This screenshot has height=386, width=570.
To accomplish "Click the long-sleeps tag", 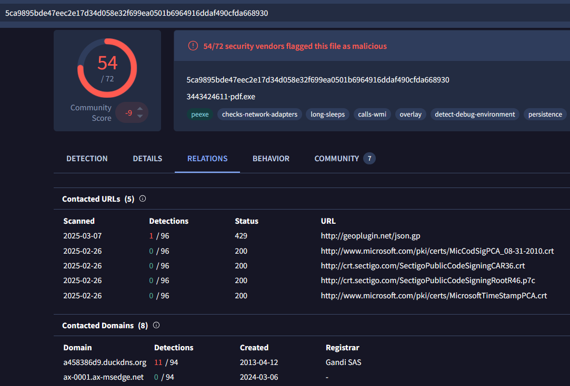I will 327,114.
